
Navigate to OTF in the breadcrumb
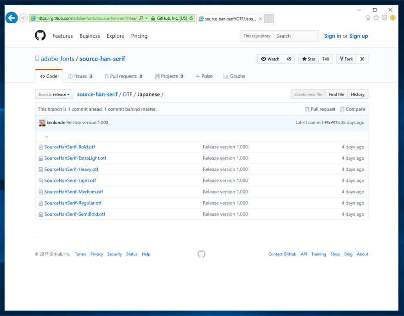coord(127,94)
